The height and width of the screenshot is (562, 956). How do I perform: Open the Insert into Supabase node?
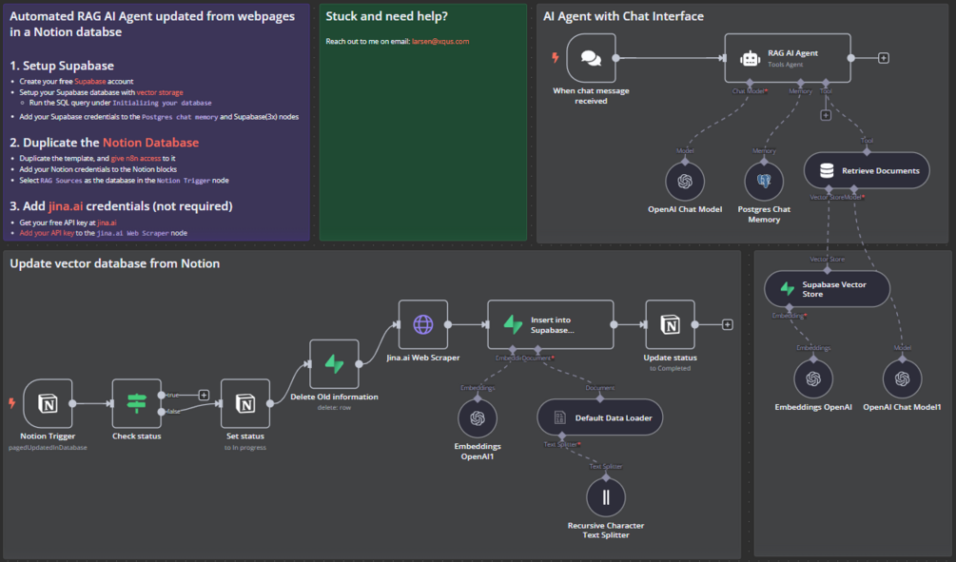(x=551, y=324)
